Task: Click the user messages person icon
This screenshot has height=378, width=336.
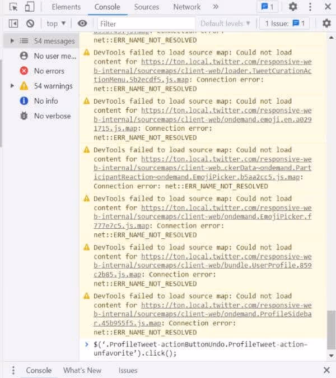Action: tap(24, 56)
